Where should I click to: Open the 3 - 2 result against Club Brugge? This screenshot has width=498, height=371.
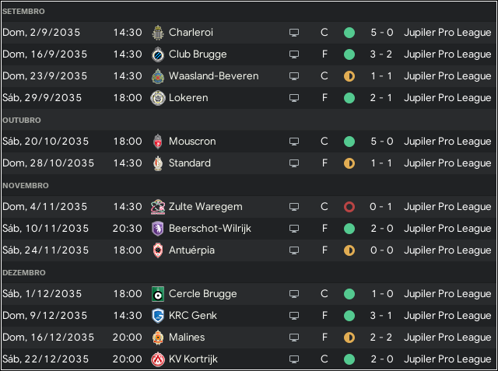tap(381, 54)
